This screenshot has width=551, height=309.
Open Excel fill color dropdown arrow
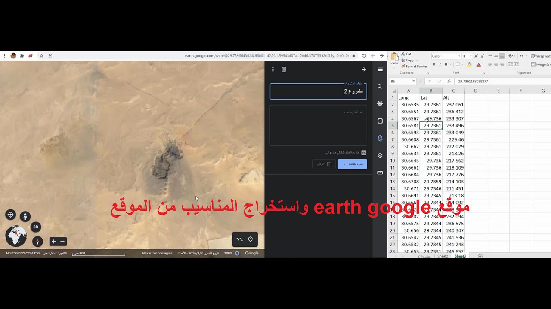474,64
